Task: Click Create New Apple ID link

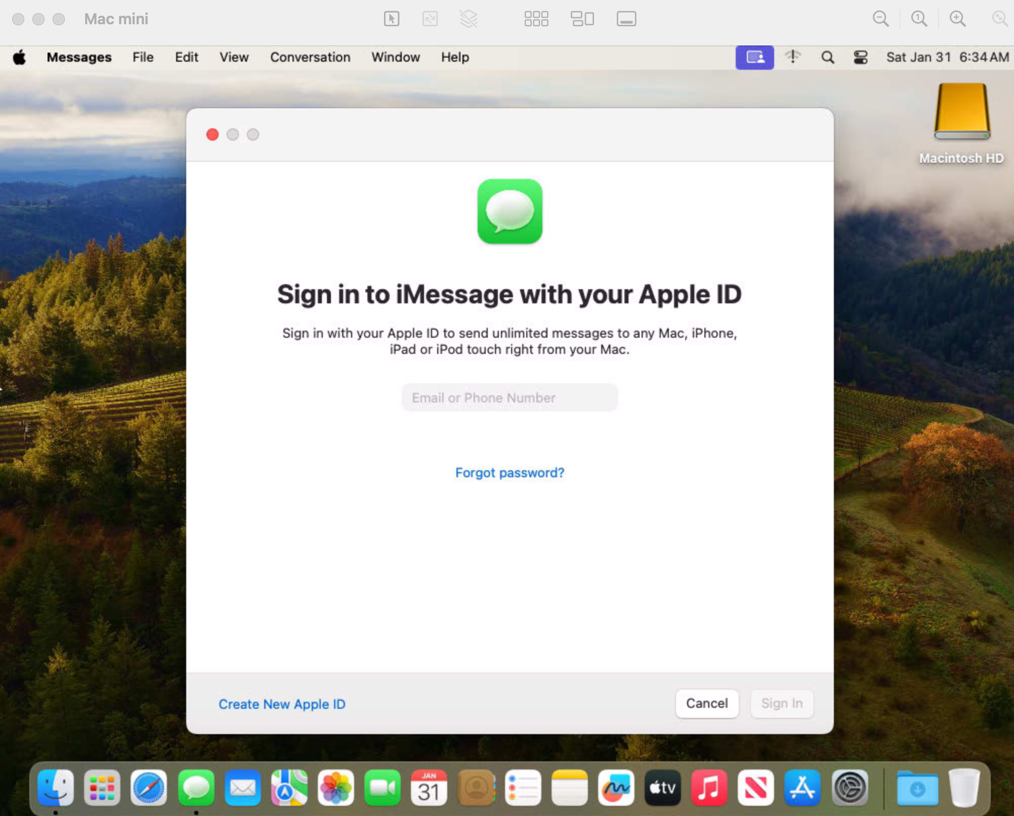Action: [282, 704]
